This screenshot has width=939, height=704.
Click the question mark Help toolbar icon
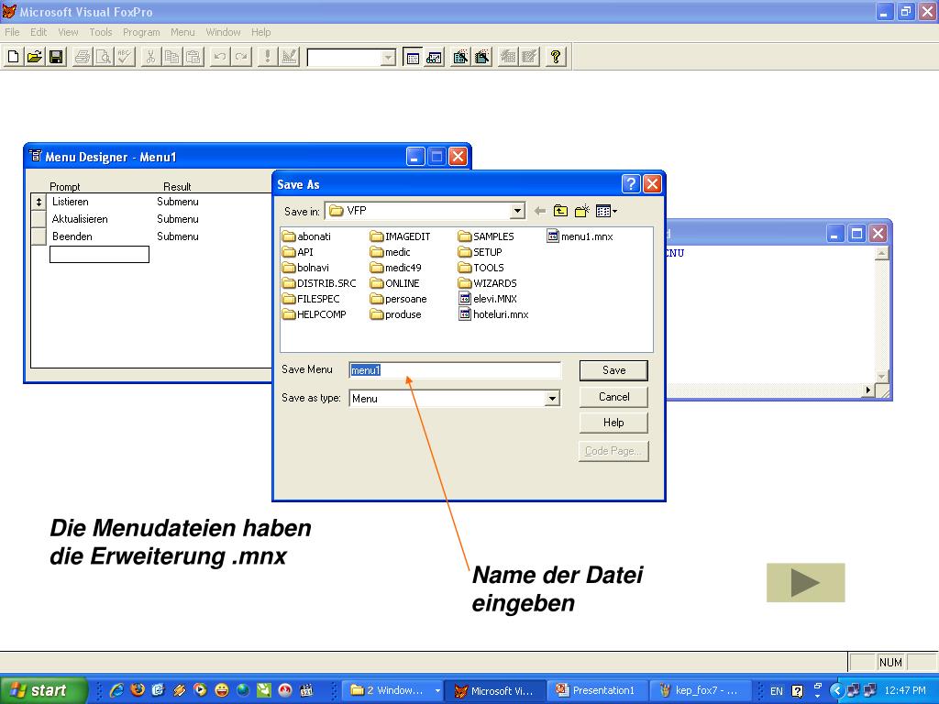(556, 57)
